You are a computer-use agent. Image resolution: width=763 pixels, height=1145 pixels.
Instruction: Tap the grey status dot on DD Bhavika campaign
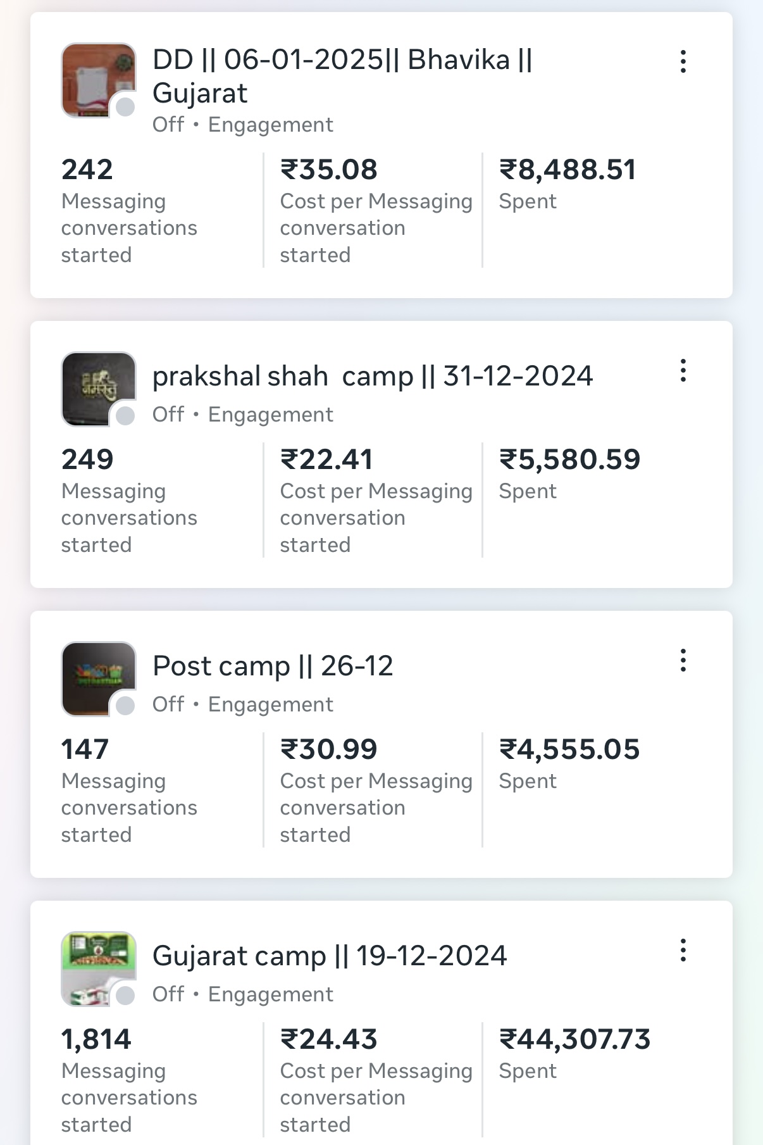[x=125, y=107]
